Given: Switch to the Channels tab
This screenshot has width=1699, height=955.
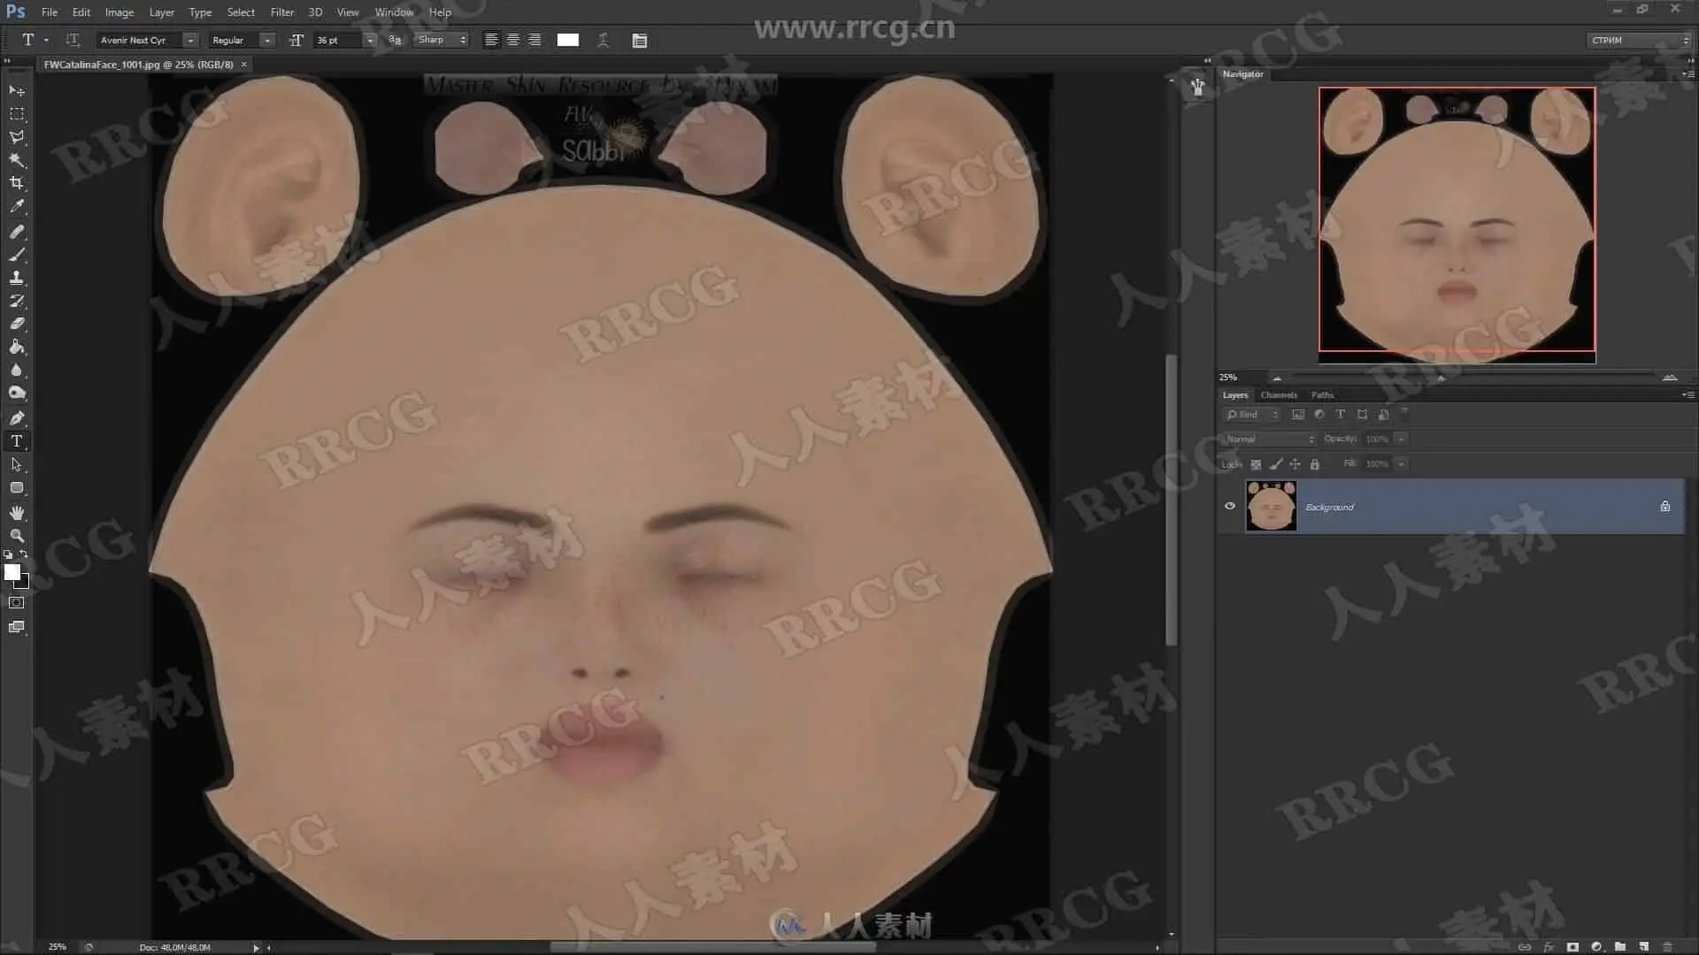Looking at the screenshot, I should click(1278, 395).
